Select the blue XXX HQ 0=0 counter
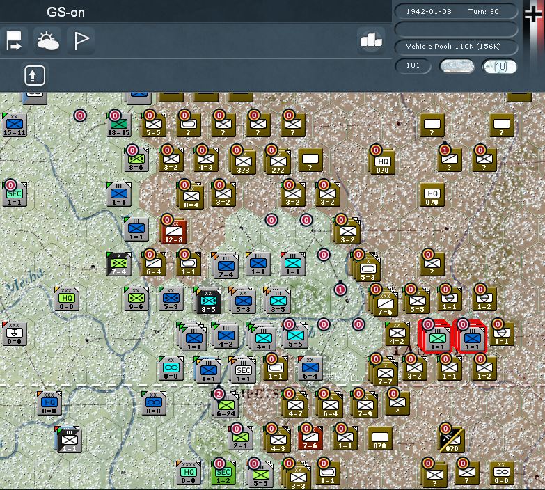 pos(49,403)
